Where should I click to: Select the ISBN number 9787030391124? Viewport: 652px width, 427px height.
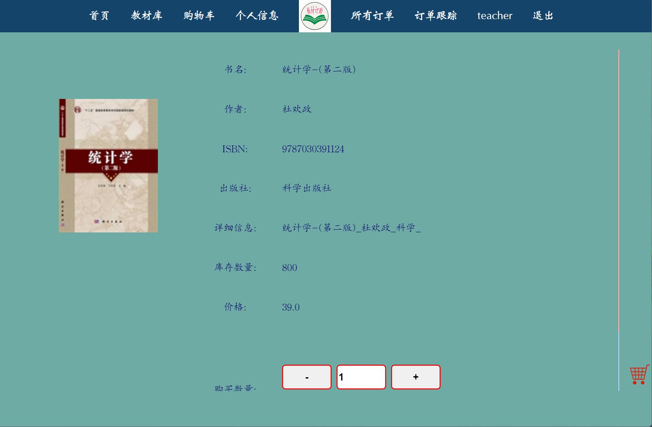click(x=312, y=149)
